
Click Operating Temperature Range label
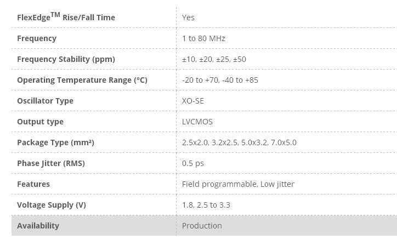click(x=82, y=80)
